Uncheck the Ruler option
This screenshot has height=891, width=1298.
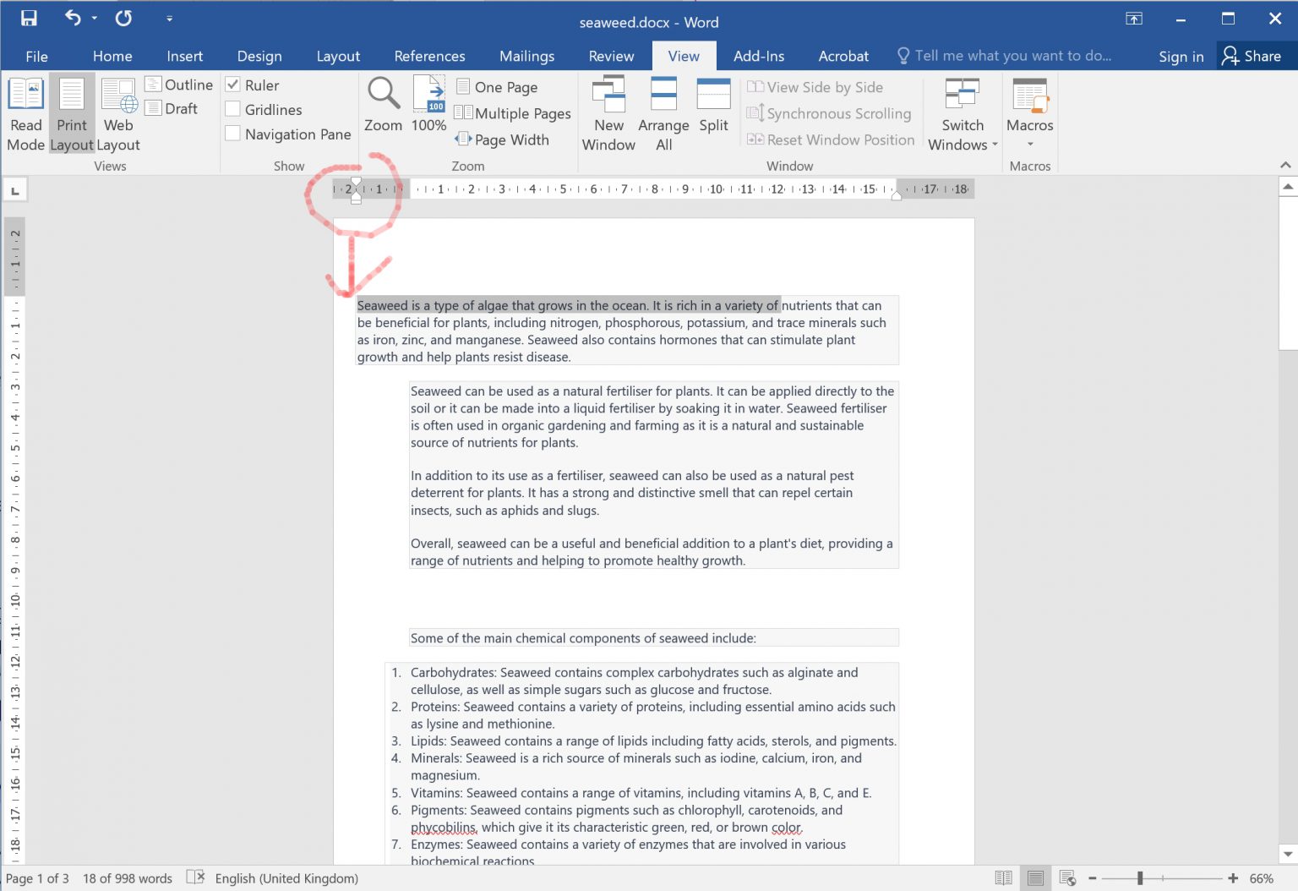pos(233,85)
